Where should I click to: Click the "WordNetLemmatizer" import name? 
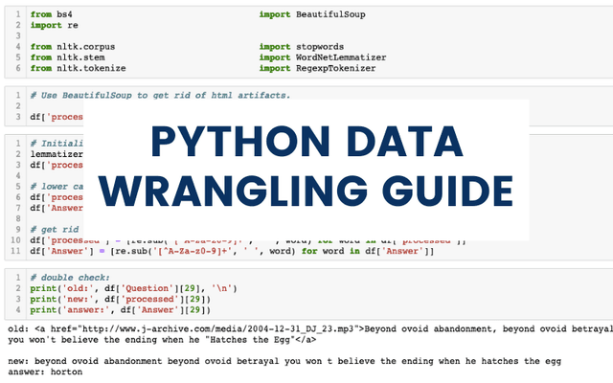tap(341, 57)
